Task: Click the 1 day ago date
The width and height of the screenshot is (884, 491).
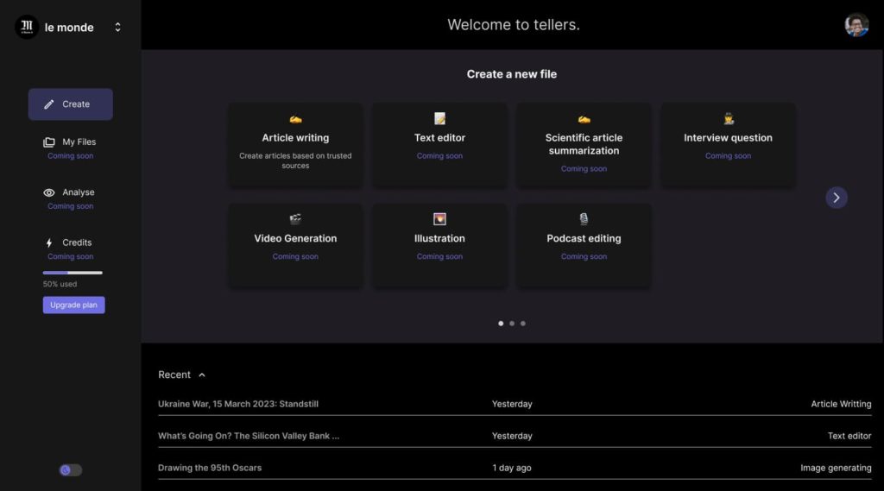Action: tap(512, 468)
